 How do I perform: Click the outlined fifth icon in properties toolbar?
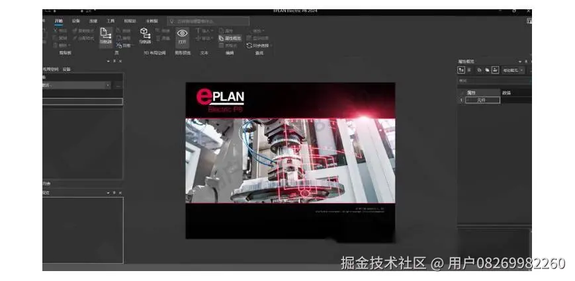point(496,69)
